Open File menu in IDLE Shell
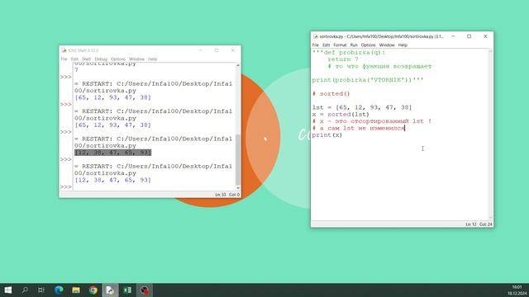The height and width of the screenshot is (297, 529). point(64,59)
